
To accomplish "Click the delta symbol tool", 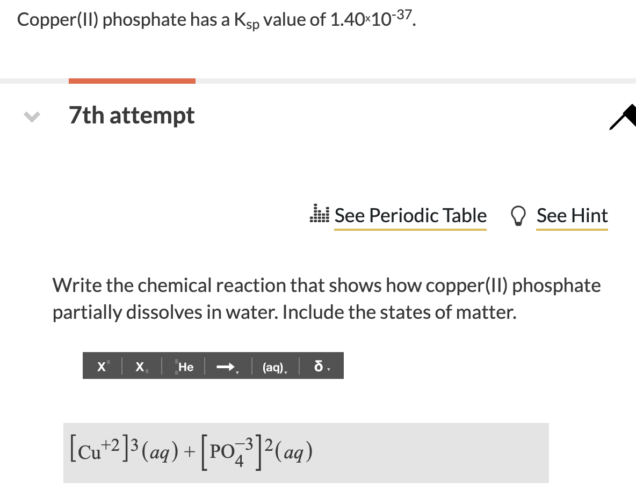I will click(x=318, y=366).
